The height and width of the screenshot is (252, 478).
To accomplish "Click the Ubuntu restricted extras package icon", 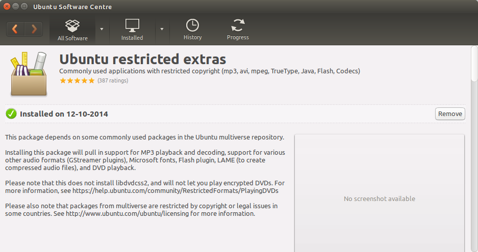I will point(29,74).
